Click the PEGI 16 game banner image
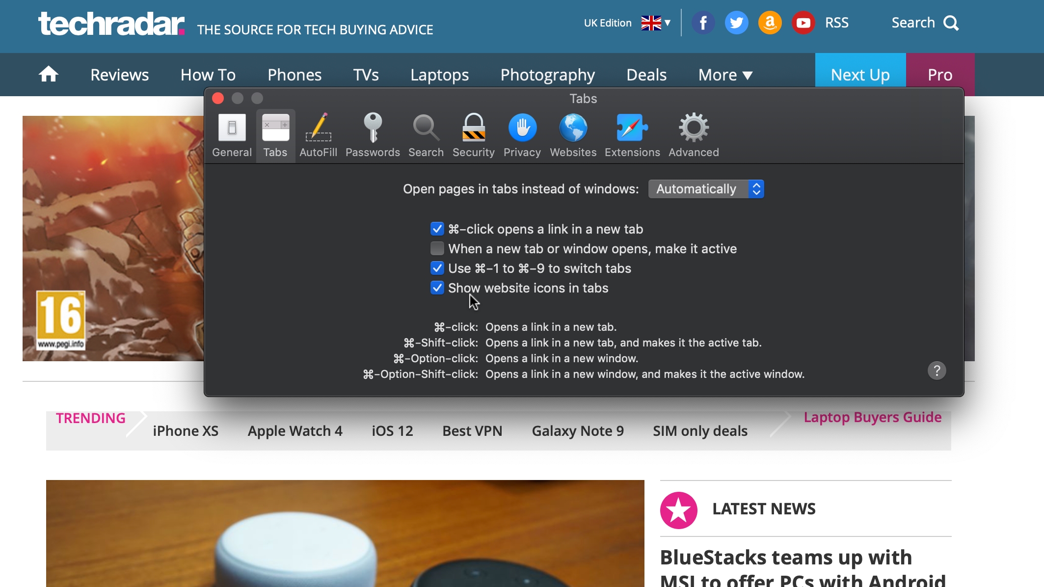 (x=113, y=239)
